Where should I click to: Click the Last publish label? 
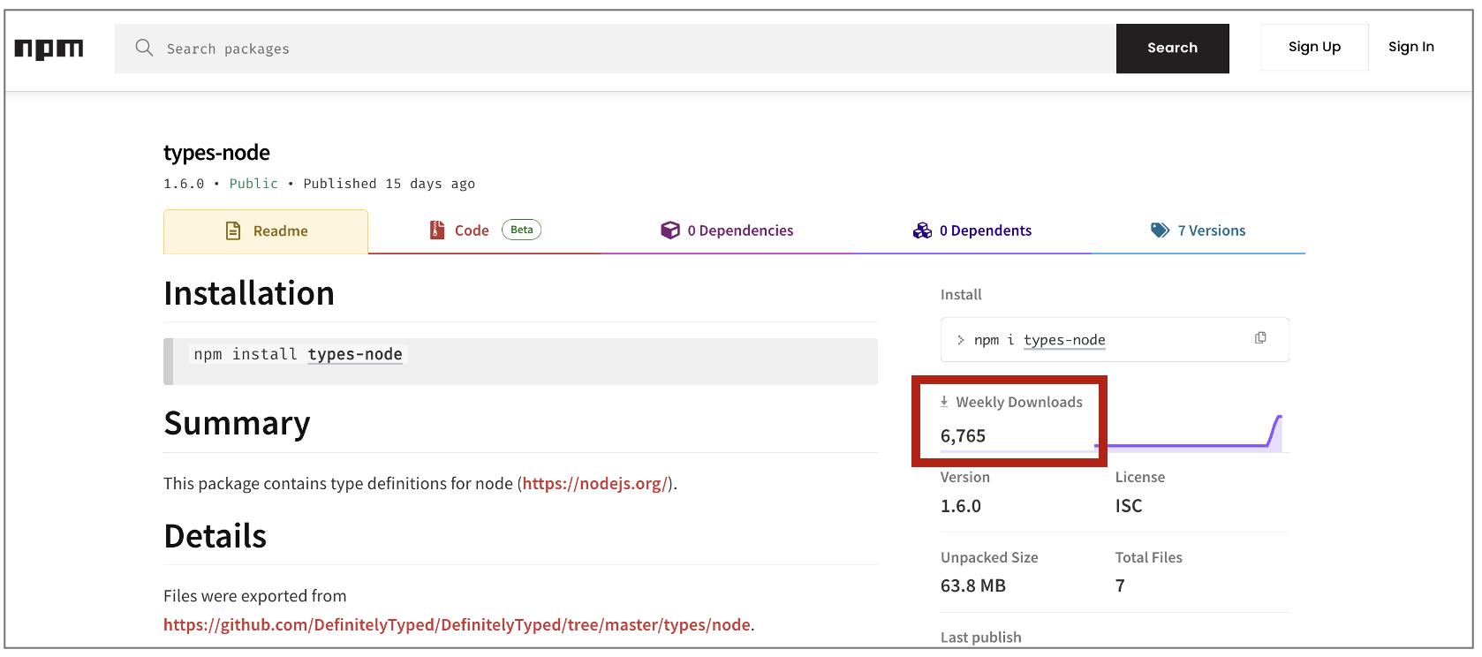(981, 638)
